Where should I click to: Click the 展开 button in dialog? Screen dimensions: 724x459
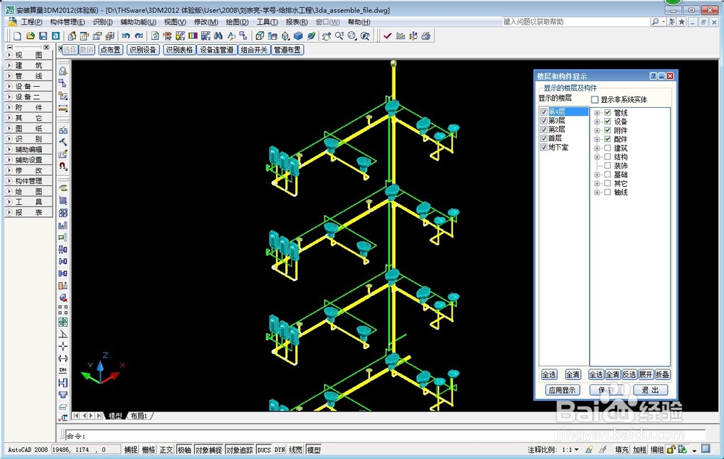(646, 374)
